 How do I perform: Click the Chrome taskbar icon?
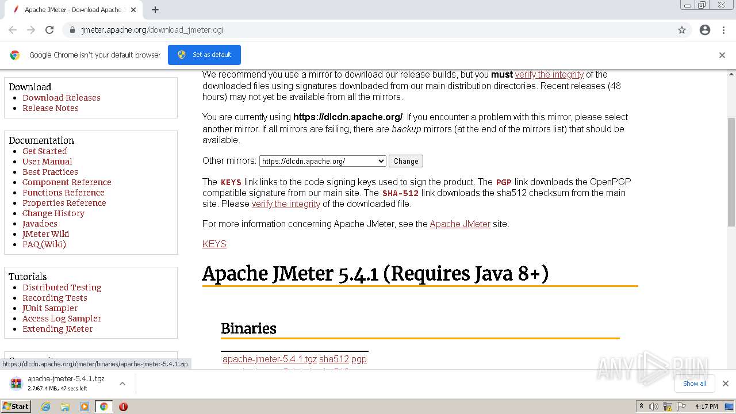[x=104, y=407]
